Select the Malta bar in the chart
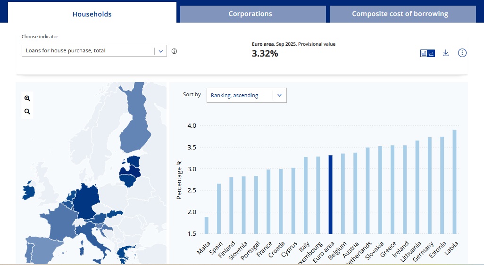Image resolution: width=484 pixels, height=265 pixels. [206, 225]
